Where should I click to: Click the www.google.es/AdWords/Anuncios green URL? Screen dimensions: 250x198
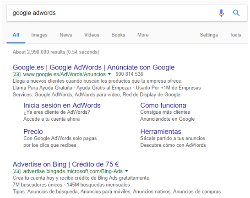pos(64,74)
